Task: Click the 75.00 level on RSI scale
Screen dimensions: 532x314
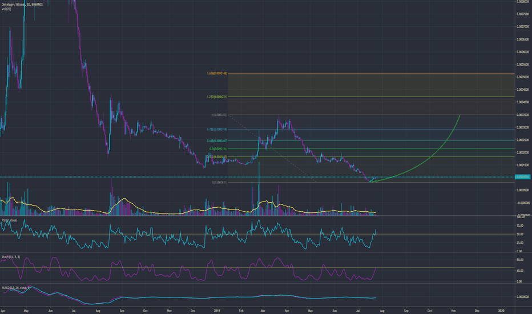Action: point(520,226)
